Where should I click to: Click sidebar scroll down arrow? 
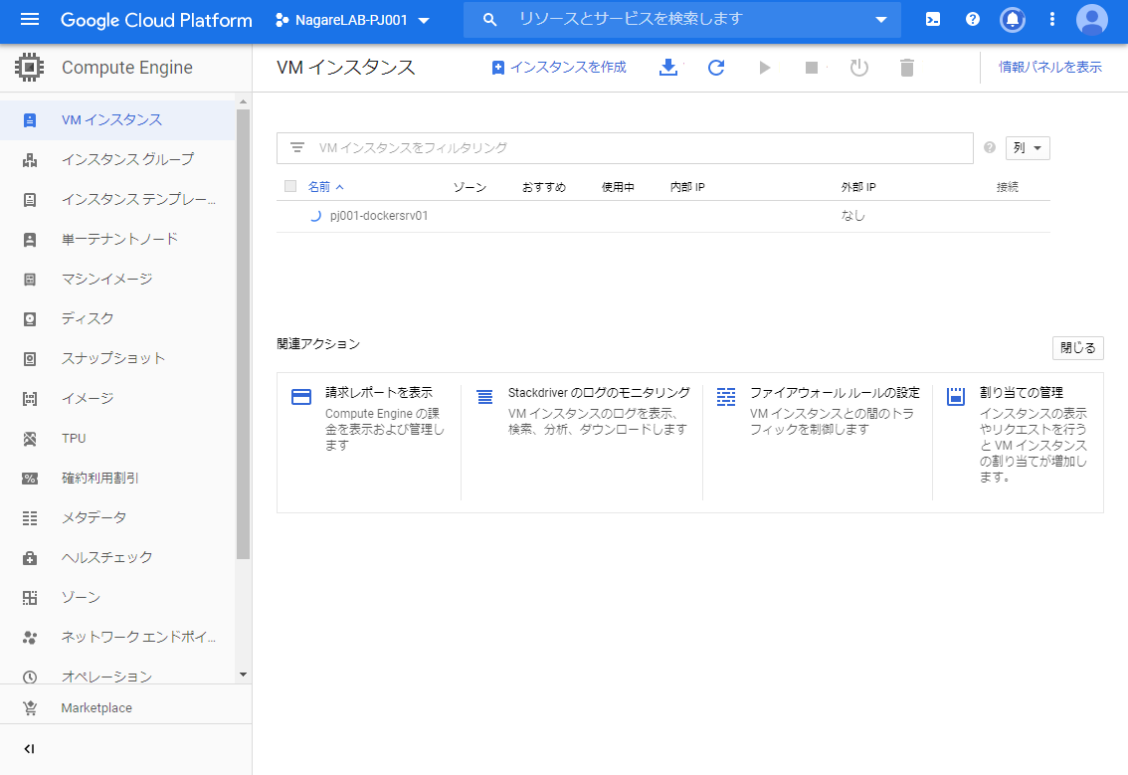click(243, 675)
